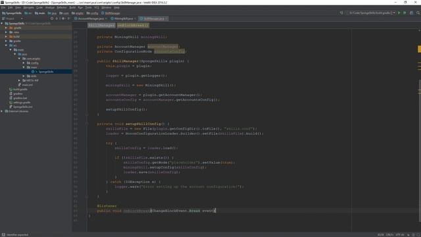Click the com breadcrumb in navigation bar

click(64, 13)
